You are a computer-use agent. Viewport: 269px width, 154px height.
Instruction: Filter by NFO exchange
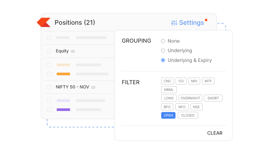[182, 107]
